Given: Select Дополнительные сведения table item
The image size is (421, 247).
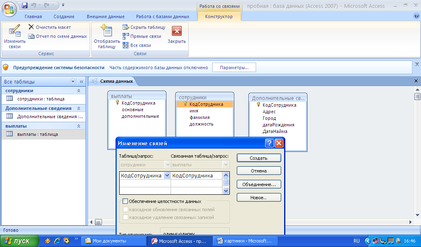Looking at the screenshot, I should (x=44, y=117).
